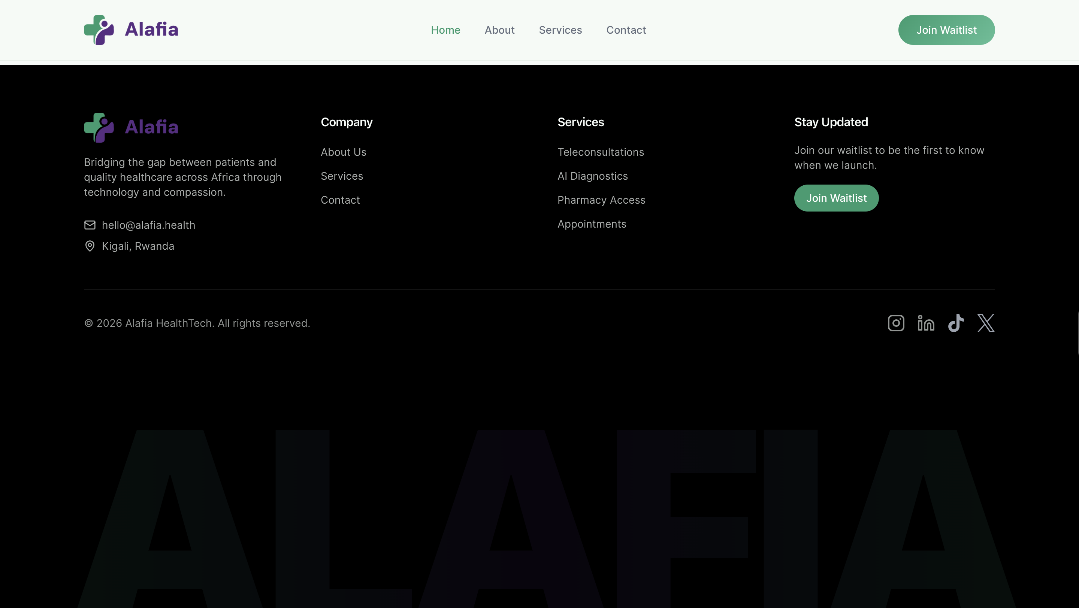Open the Pharmacy Access footer link
The image size is (1079, 608).
point(601,200)
